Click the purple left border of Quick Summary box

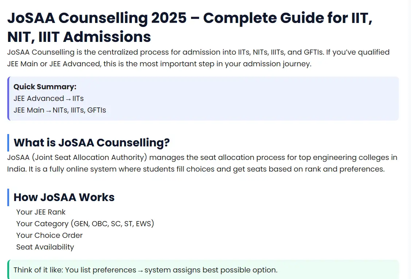[x=8, y=98]
